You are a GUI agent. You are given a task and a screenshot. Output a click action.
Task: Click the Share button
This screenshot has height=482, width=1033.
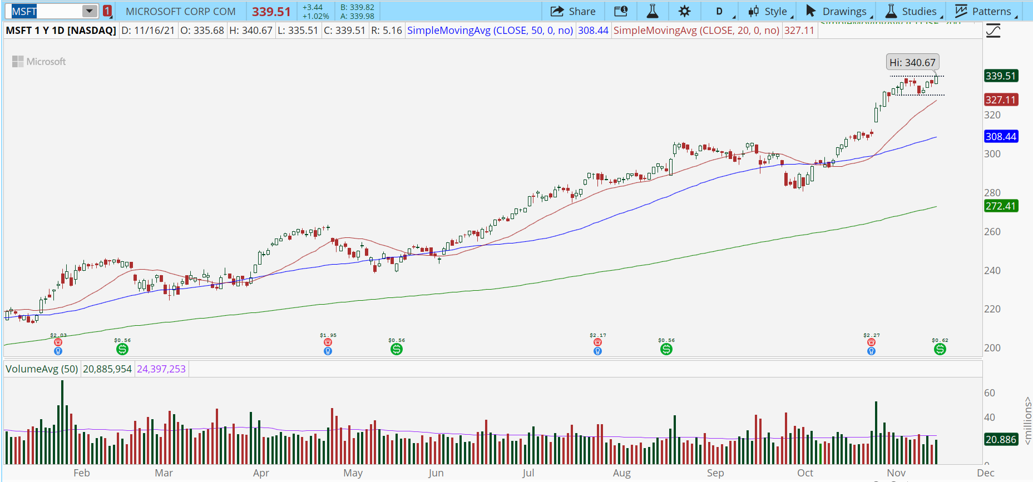tap(573, 11)
